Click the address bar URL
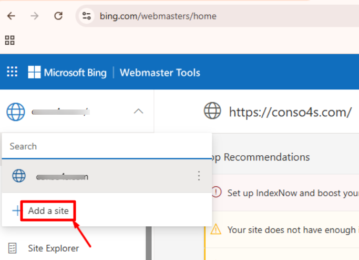The width and height of the screenshot is (359, 260). [x=158, y=16]
